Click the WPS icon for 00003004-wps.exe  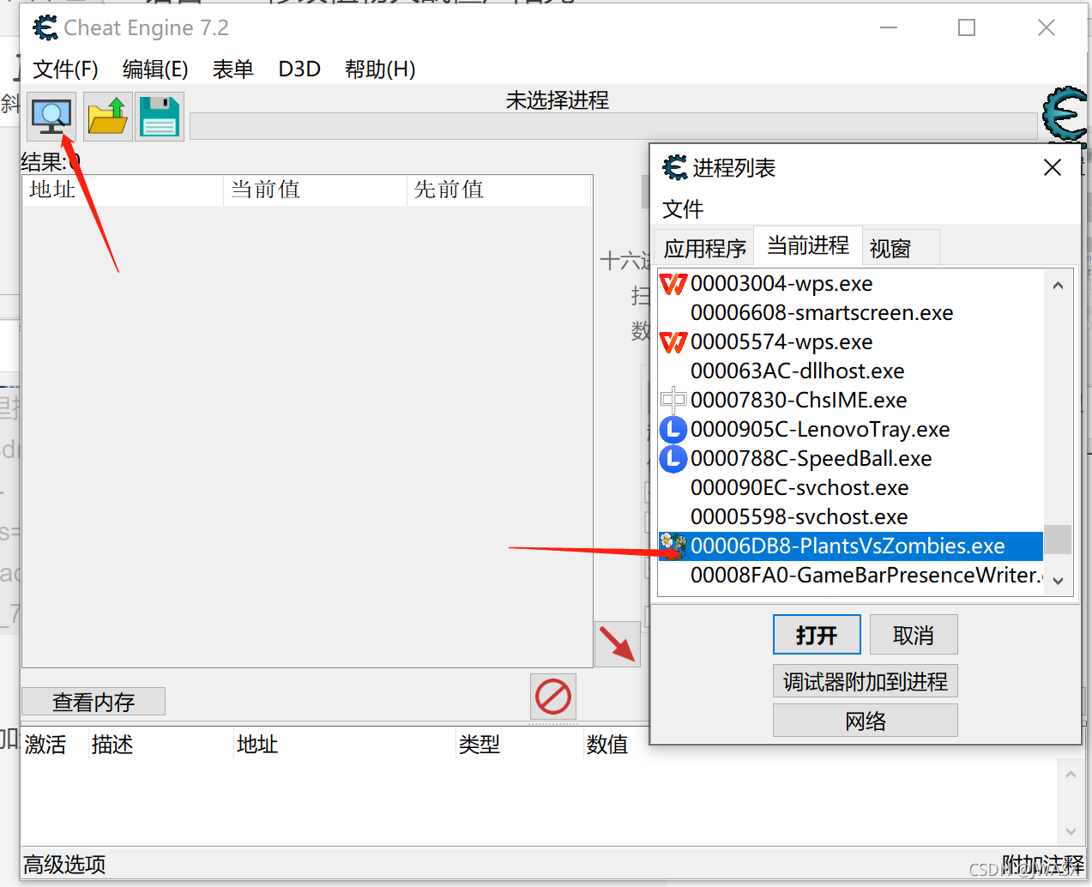[x=673, y=283]
